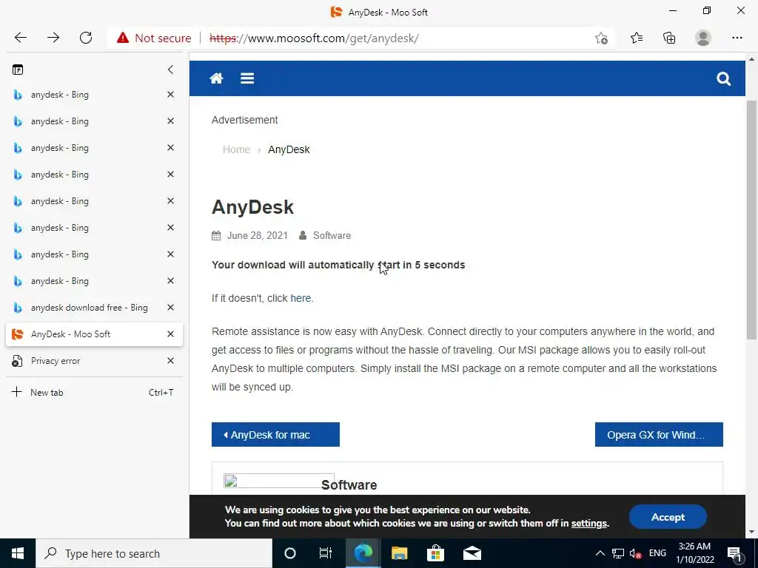Switch to anydesk download free - Bing tab
Image resolution: width=758 pixels, height=568 pixels.
click(94, 308)
